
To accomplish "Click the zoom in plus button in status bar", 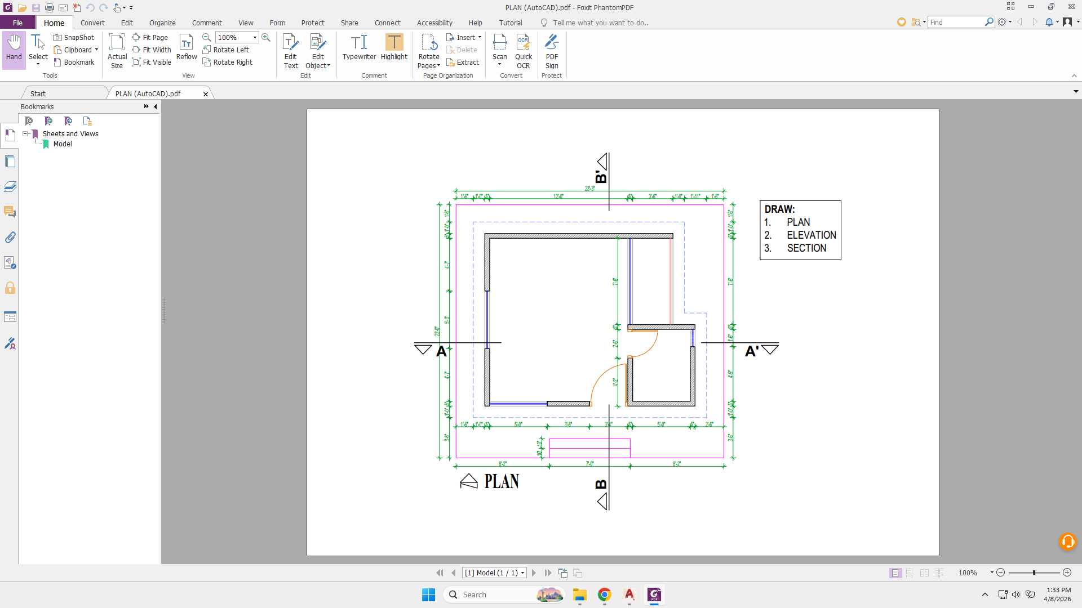I will [1067, 573].
